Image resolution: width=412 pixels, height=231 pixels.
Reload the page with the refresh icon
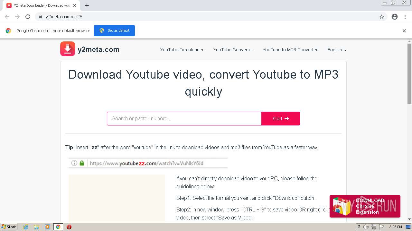pos(28,17)
